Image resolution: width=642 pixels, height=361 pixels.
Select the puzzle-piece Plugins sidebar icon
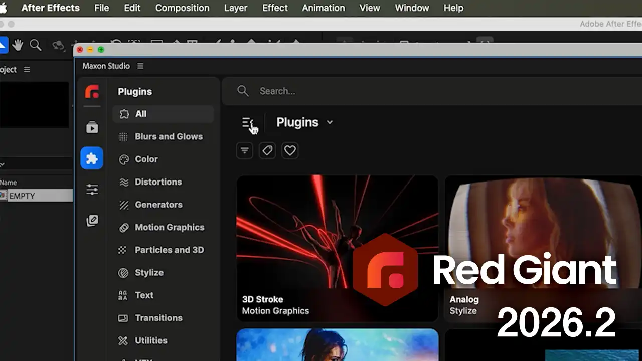[x=92, y=158]
